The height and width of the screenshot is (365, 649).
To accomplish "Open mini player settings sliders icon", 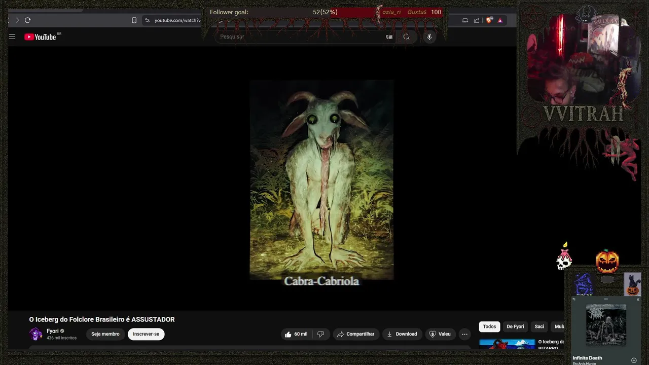I will coord(574,300).
